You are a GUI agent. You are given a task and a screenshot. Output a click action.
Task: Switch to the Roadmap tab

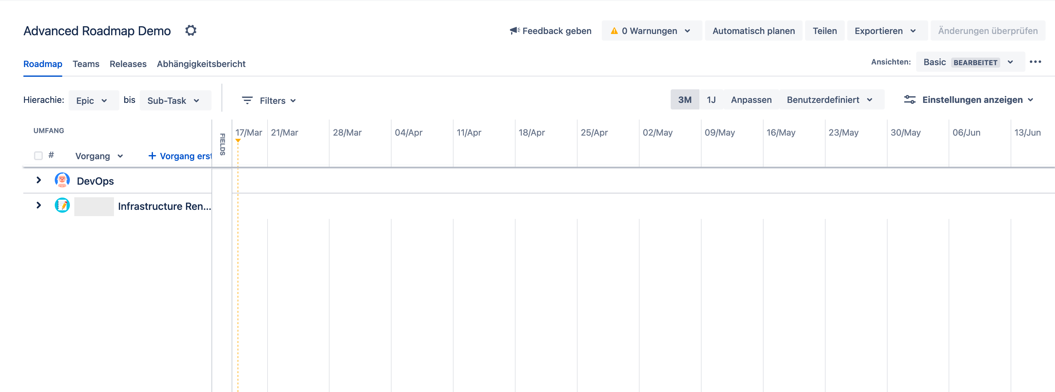pyautogui.click(x=42, y=64)
